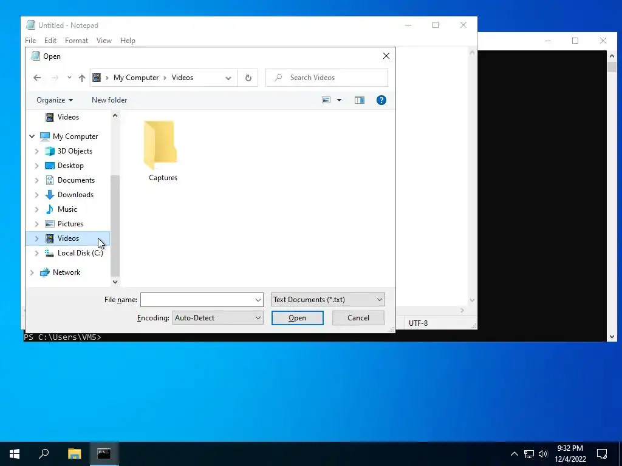
Task: Click My Computer in the address breadcrumb
Action: coord(136,78)
